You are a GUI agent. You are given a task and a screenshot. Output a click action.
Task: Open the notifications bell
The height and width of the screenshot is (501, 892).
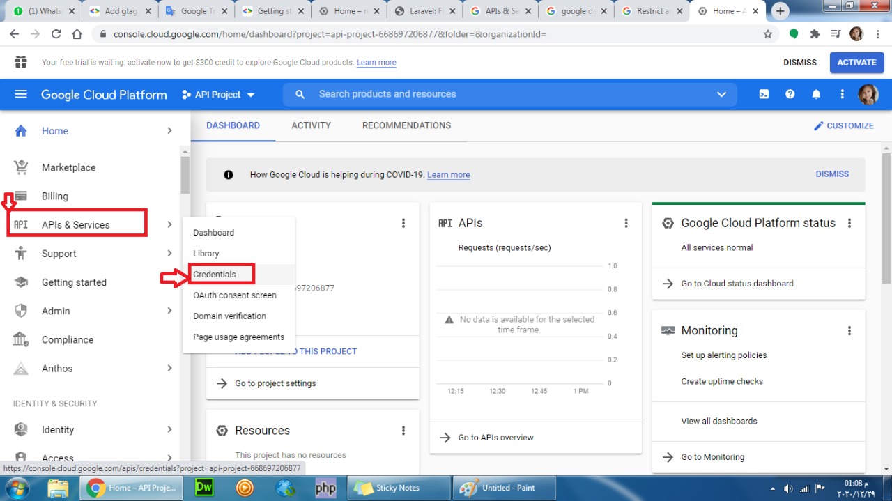(816, 95)
